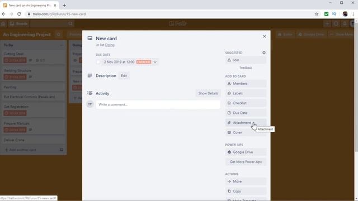Open the Get Registration card
This screenshot has width=358, height=201.
coord(34,110)
